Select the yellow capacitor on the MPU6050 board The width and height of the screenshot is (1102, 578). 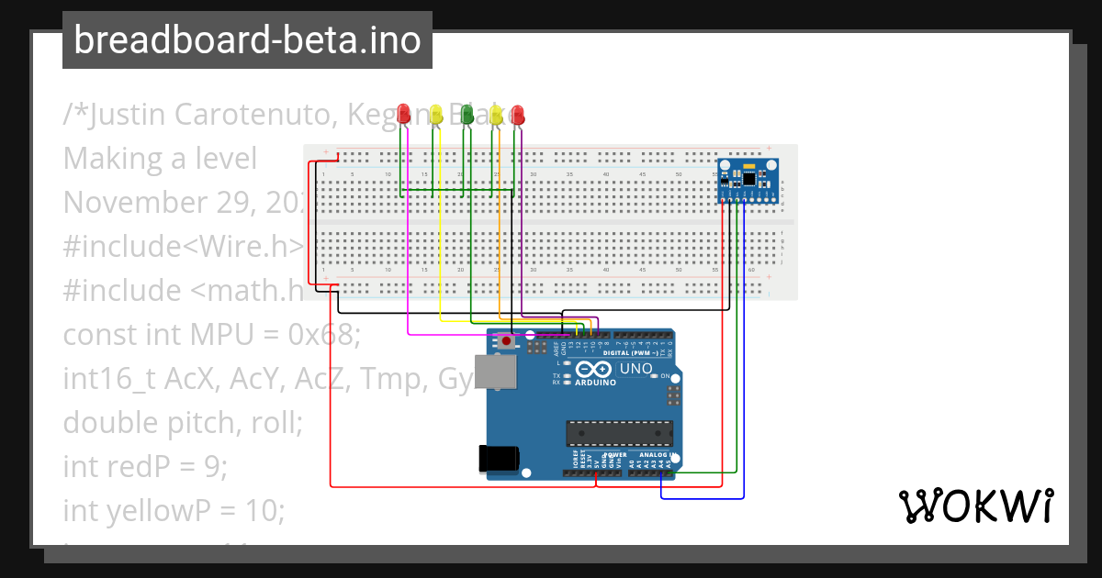click(x=749, y=166)
